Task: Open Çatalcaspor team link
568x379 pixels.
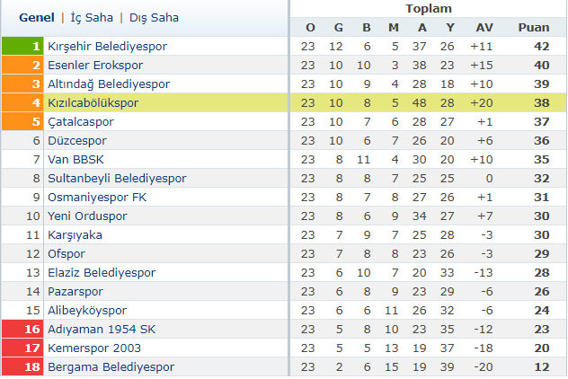Action: pyautogui.click(x=82, y=121)
